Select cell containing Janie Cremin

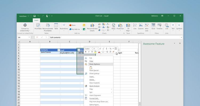[50, 53]
